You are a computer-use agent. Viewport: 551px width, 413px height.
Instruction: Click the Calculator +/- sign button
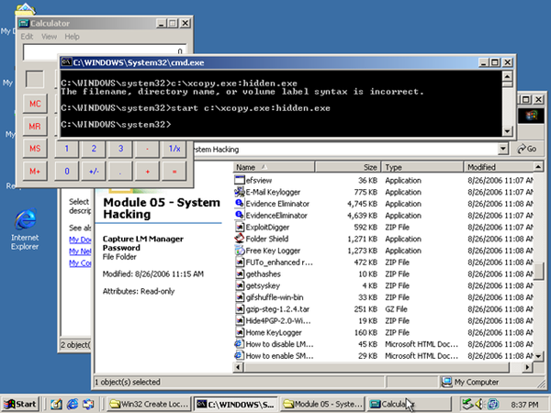click(94, 172)
